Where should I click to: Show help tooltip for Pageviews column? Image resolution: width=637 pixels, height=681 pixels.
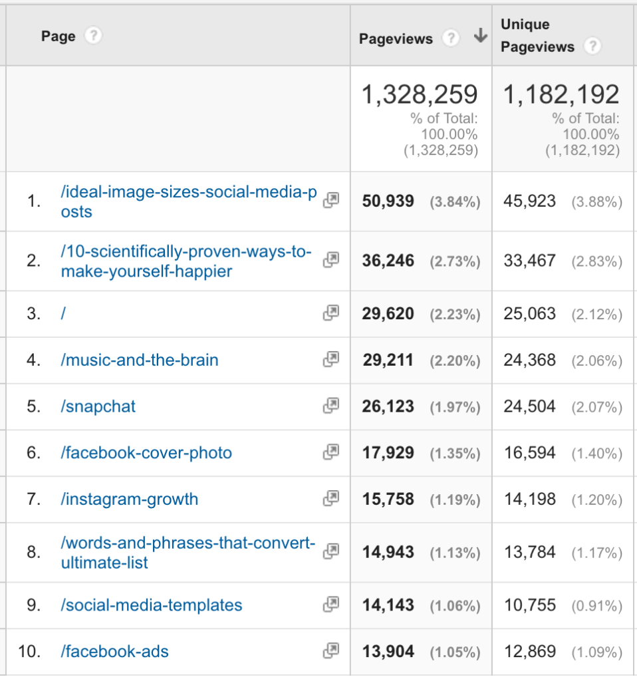[x=451, y=39]
